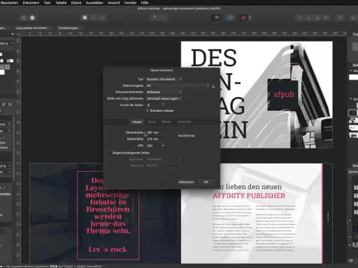Click the Layoutseite einrichten button
Screen dimensions: 358x268
(32, 28)
